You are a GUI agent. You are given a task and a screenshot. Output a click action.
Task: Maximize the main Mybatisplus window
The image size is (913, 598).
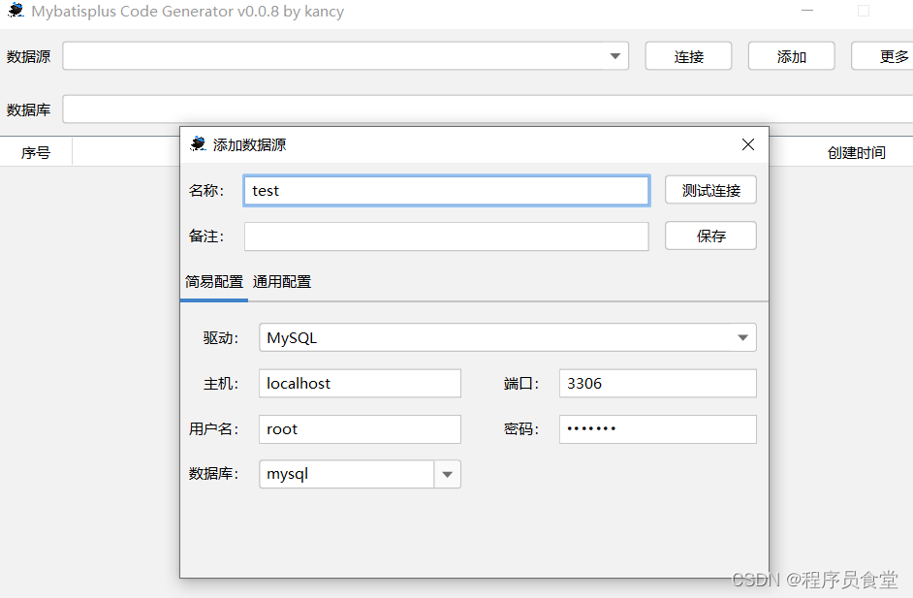864,11
